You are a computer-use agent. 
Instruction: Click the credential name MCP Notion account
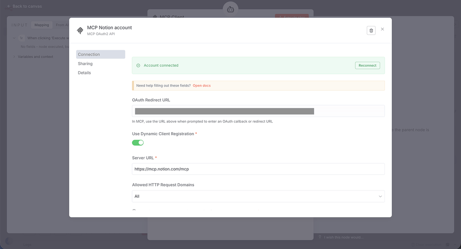click(x=109, y=28)
